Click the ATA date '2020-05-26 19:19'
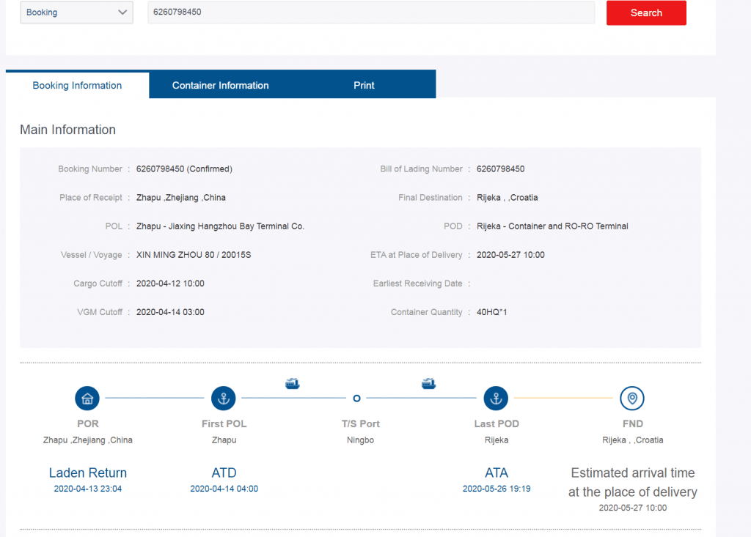 click(x=497, y=489)
